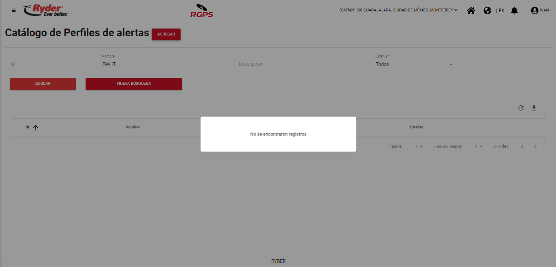Open the Estatus dropdown showing Todos
The height and width of the screenshot is (267, 556).
pyautogui.click(x=415, y=64)
